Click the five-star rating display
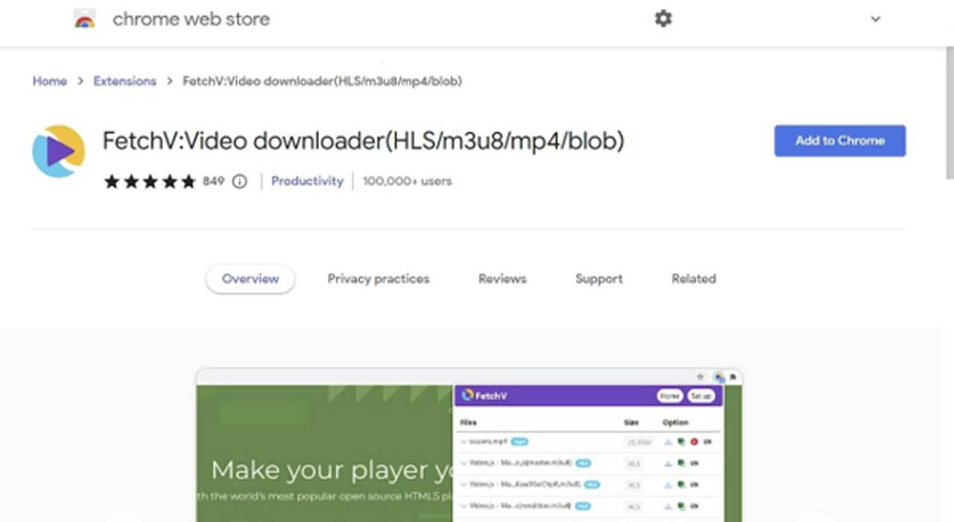This screenshot has width=954, height=522. (x=149, y=182)
